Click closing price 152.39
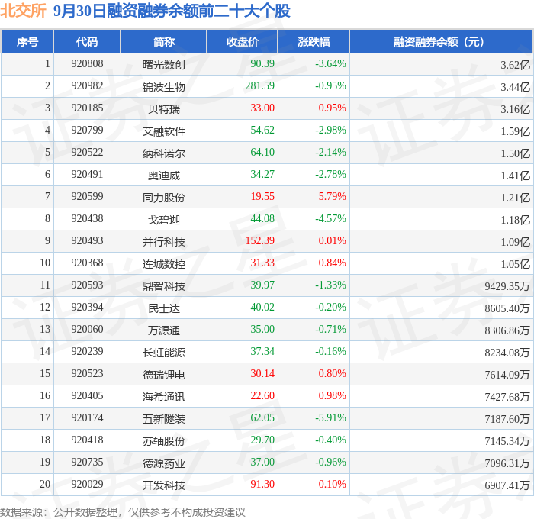Image resolution: width=534 pixels, height=519 pixels. pyautogui.click(x=260, y=241)
